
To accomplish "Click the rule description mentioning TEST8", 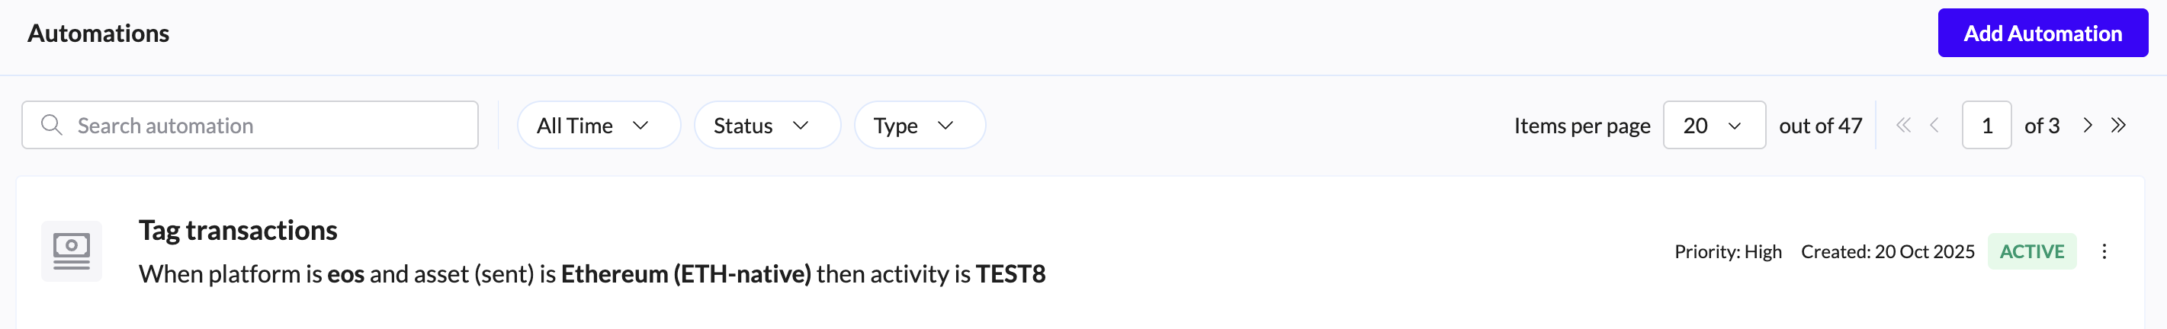I will 592,274.
